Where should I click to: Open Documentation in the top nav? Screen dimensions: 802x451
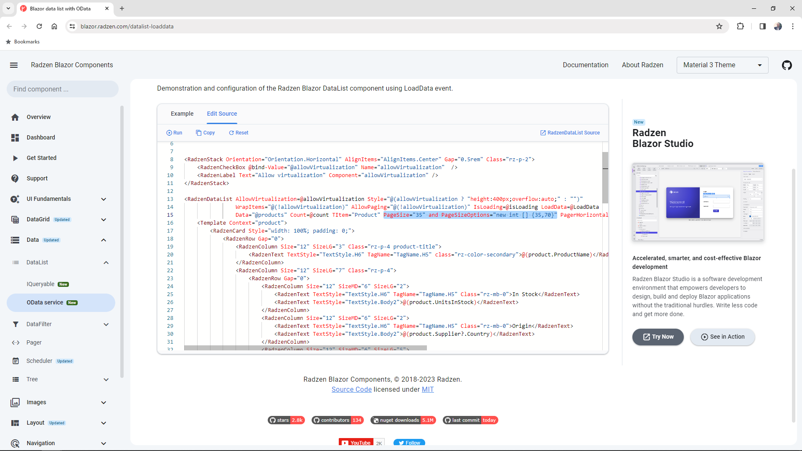(x=585, y=65)
